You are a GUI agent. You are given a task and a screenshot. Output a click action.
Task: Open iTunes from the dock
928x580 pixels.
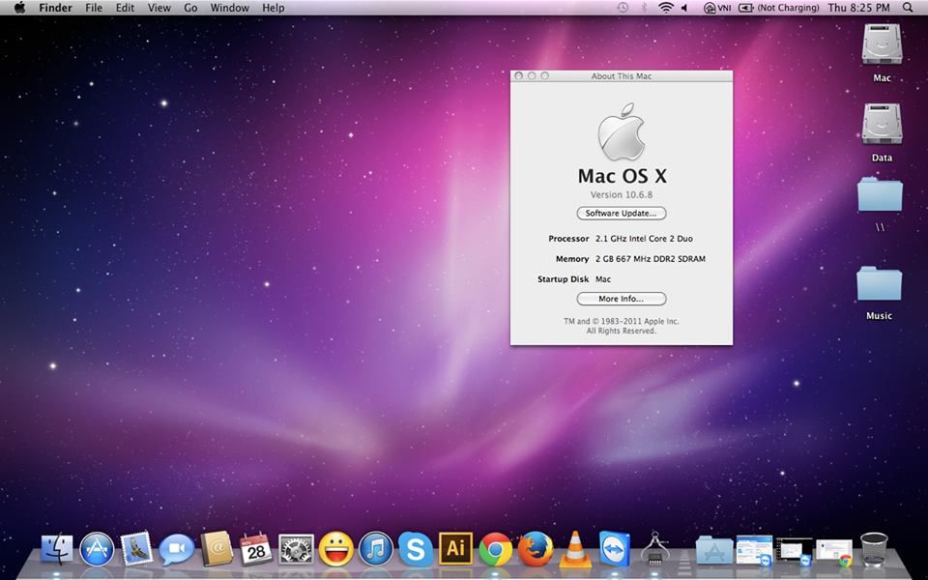pos(376,549)
